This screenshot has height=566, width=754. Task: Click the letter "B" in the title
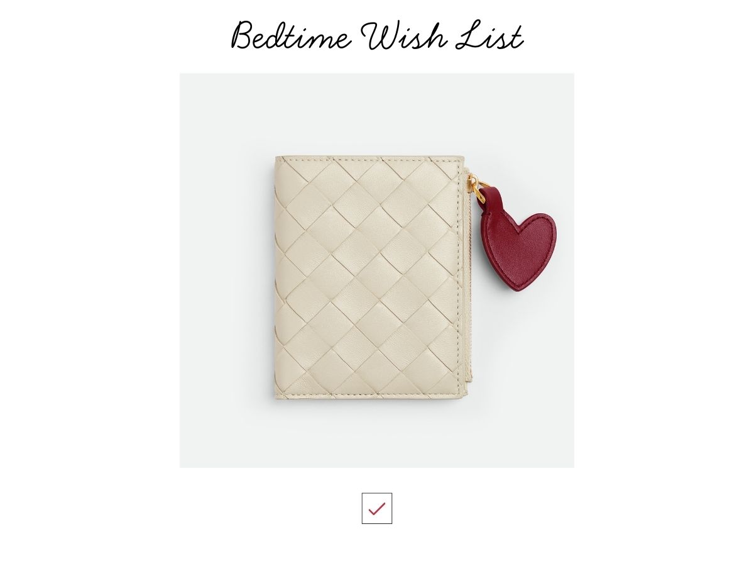click(244, 35)
